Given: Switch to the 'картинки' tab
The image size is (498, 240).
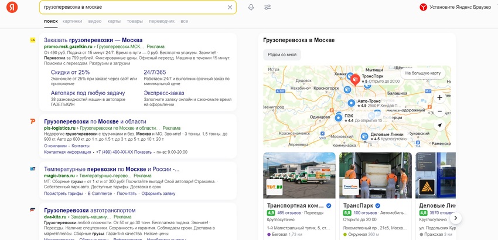Looking at the screenshot, I should tap(72, 21).
